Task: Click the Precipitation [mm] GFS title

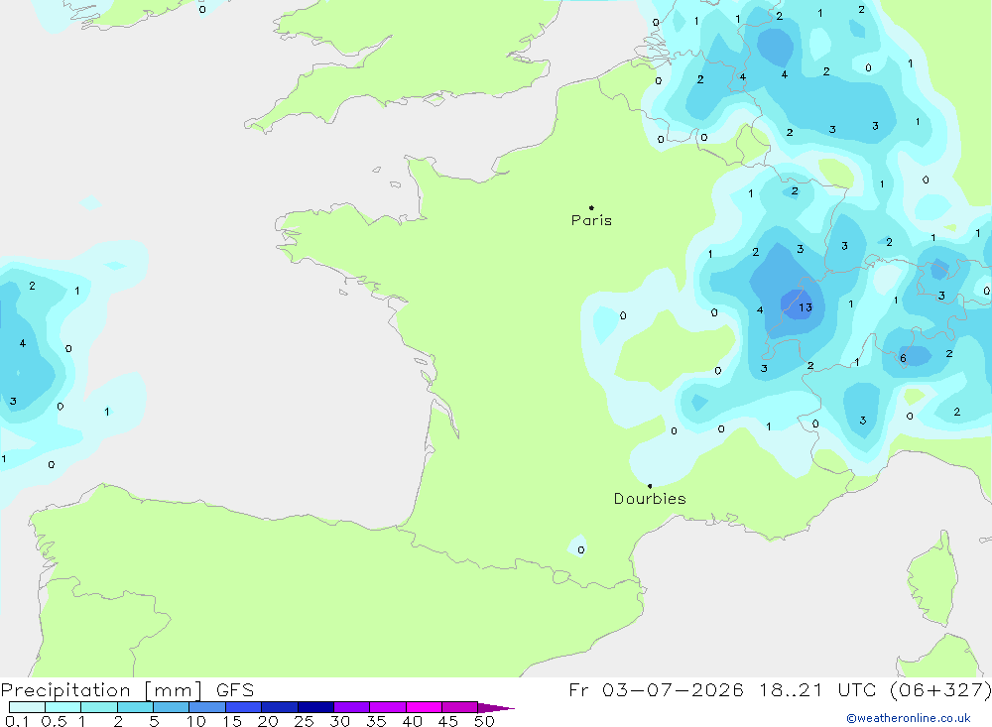Action: [x=127, y=690]
